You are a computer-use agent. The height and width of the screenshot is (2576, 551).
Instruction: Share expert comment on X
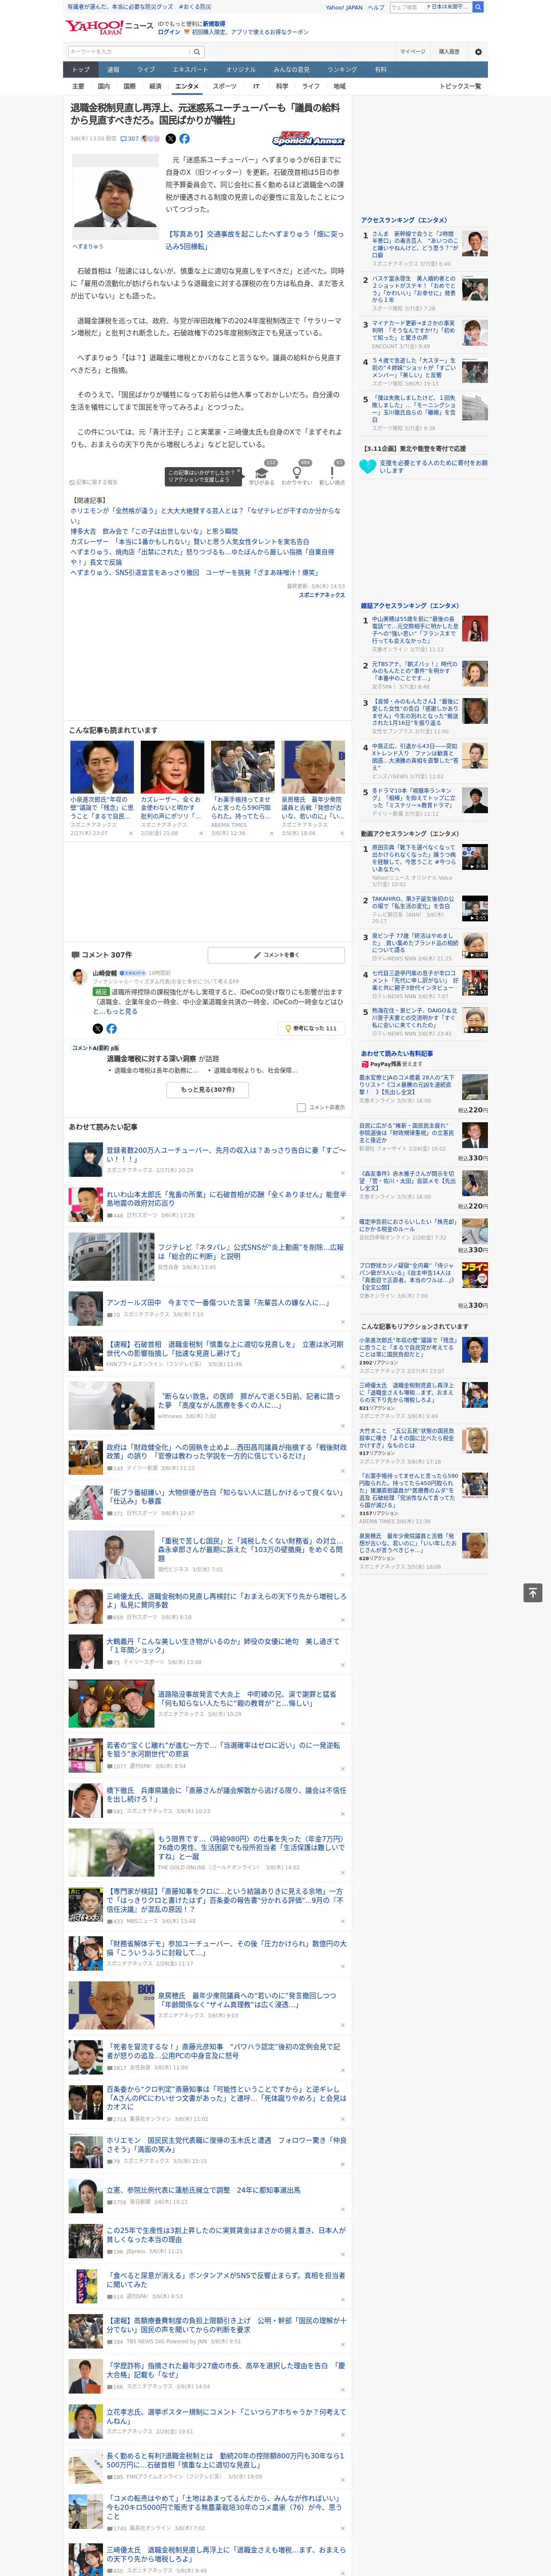tap(97, 1029)
